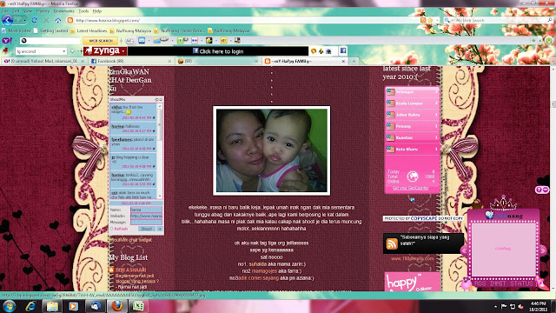
Task: Open Most Visited bookmarks folder
Action: click(x=17, y=31)
